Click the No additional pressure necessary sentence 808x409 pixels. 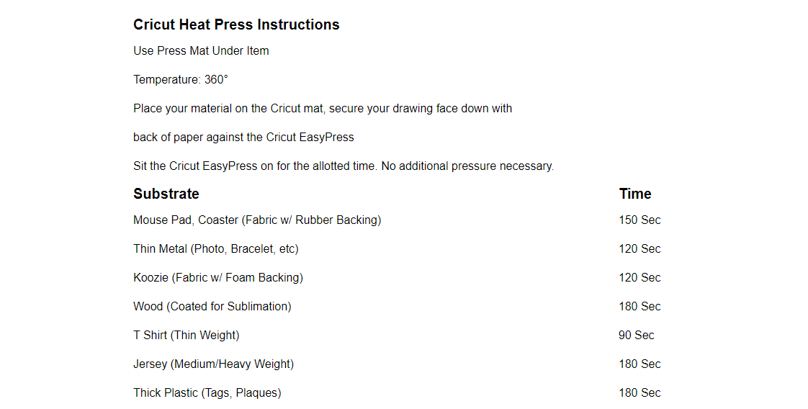point(467,166)
